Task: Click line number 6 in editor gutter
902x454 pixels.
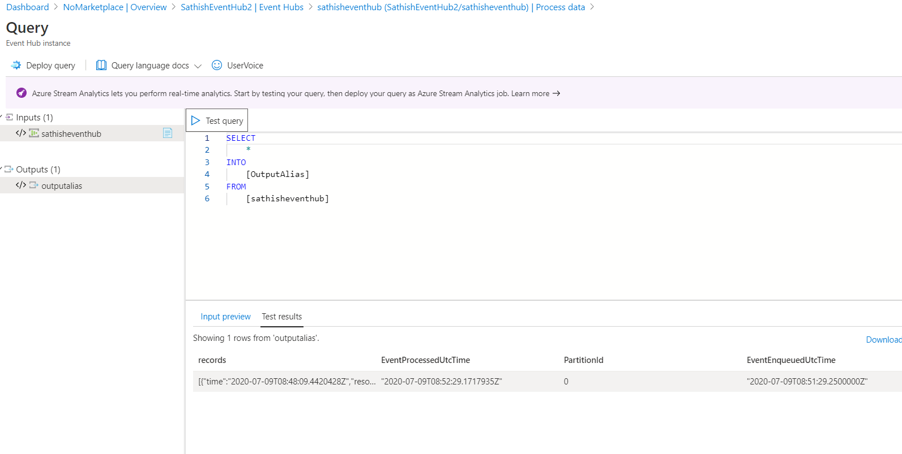Action: 207,198
